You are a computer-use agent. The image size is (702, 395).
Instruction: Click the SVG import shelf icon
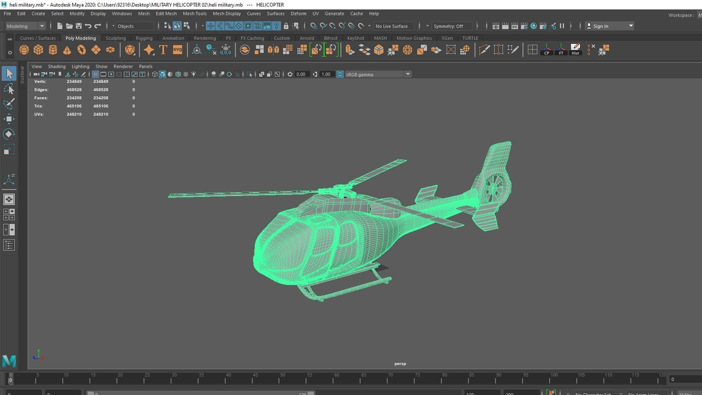click(x=177, y=50)
